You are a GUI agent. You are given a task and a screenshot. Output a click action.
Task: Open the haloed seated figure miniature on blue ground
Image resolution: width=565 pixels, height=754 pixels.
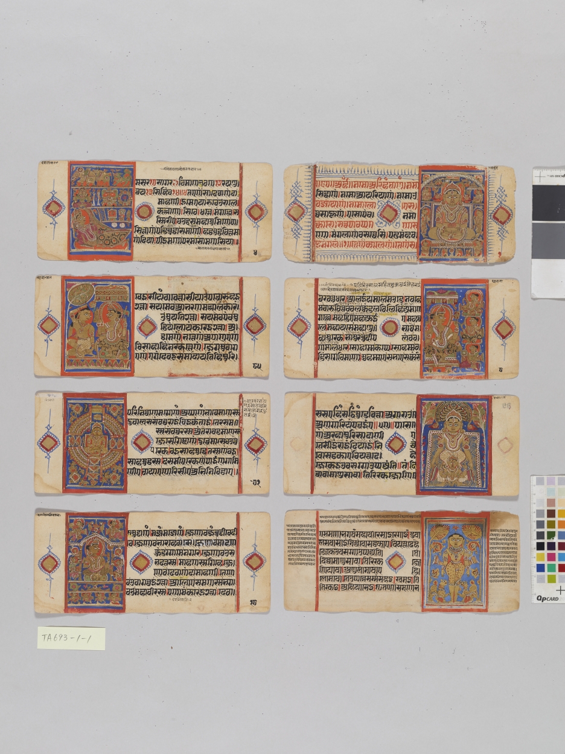[454, 445]
